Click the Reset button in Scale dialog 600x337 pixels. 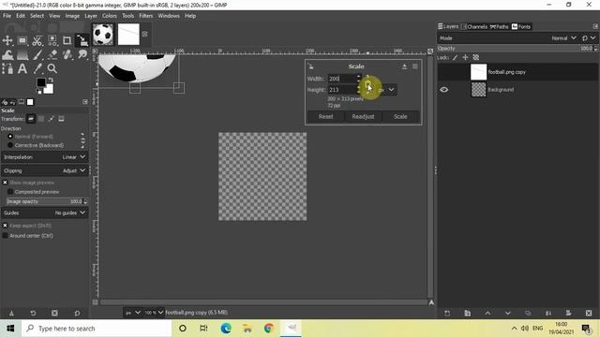325,116
